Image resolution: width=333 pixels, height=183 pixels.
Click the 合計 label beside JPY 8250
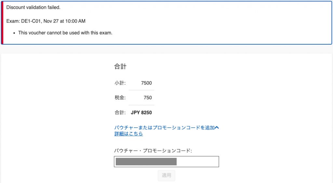pyautogui.click(x=120, y=113)
